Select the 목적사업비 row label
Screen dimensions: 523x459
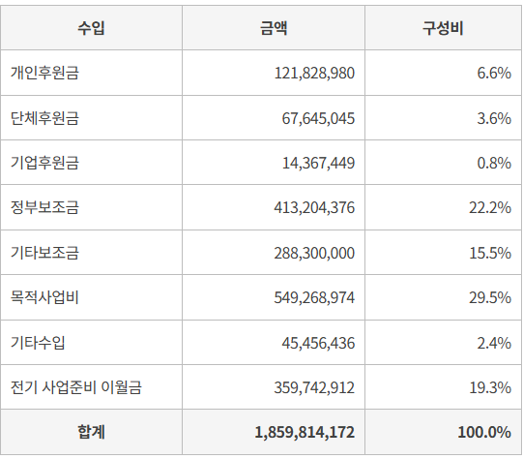44,297
